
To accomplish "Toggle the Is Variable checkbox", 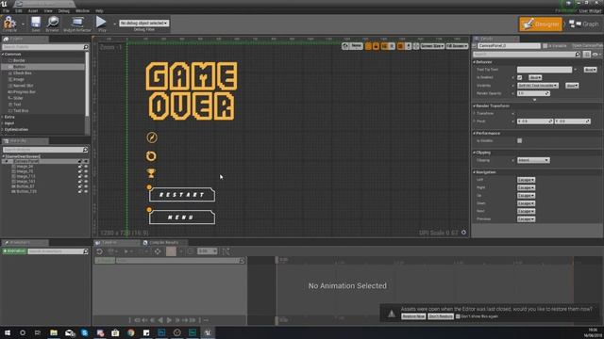I will (545, 46).
